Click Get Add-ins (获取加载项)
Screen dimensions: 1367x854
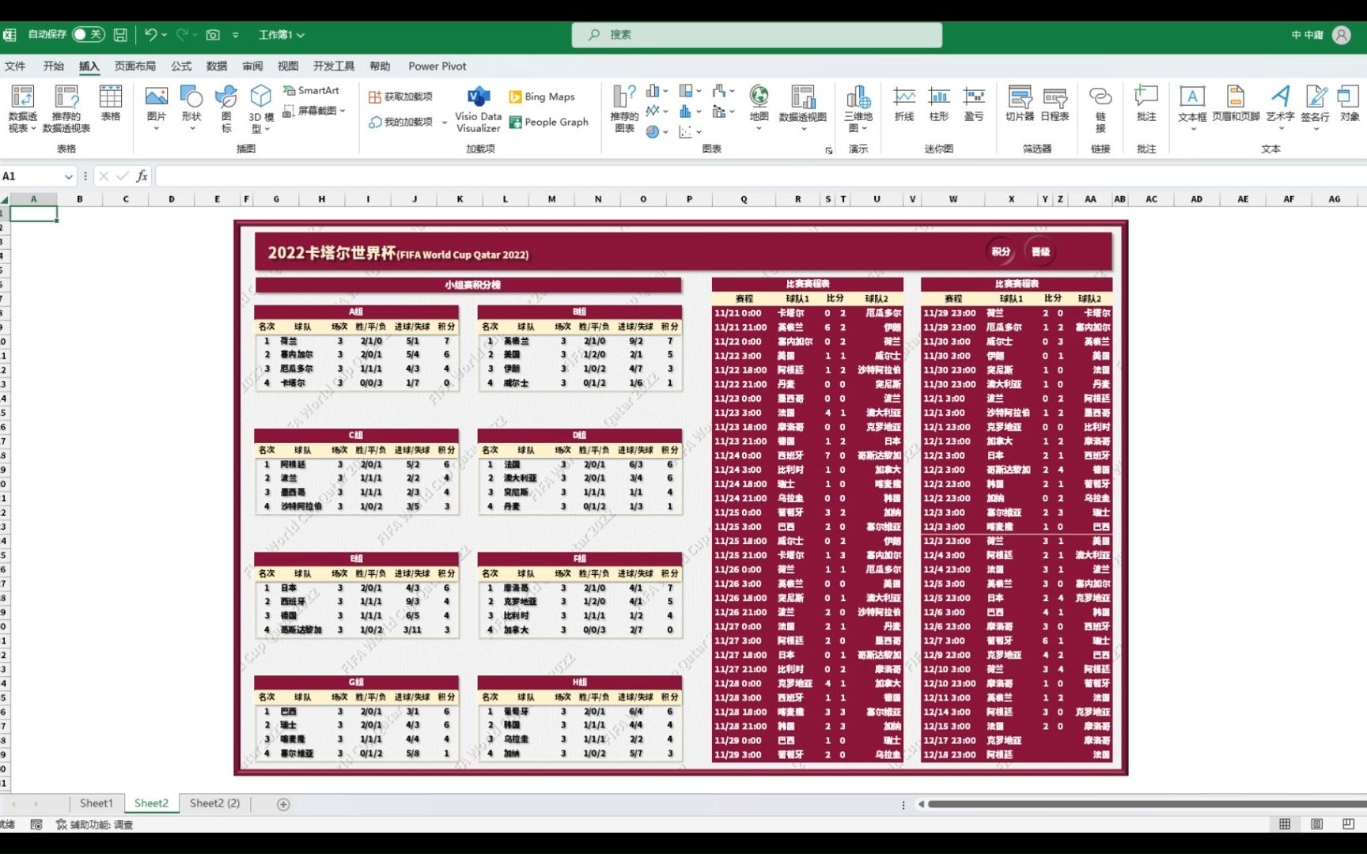[x=400, y=96]
